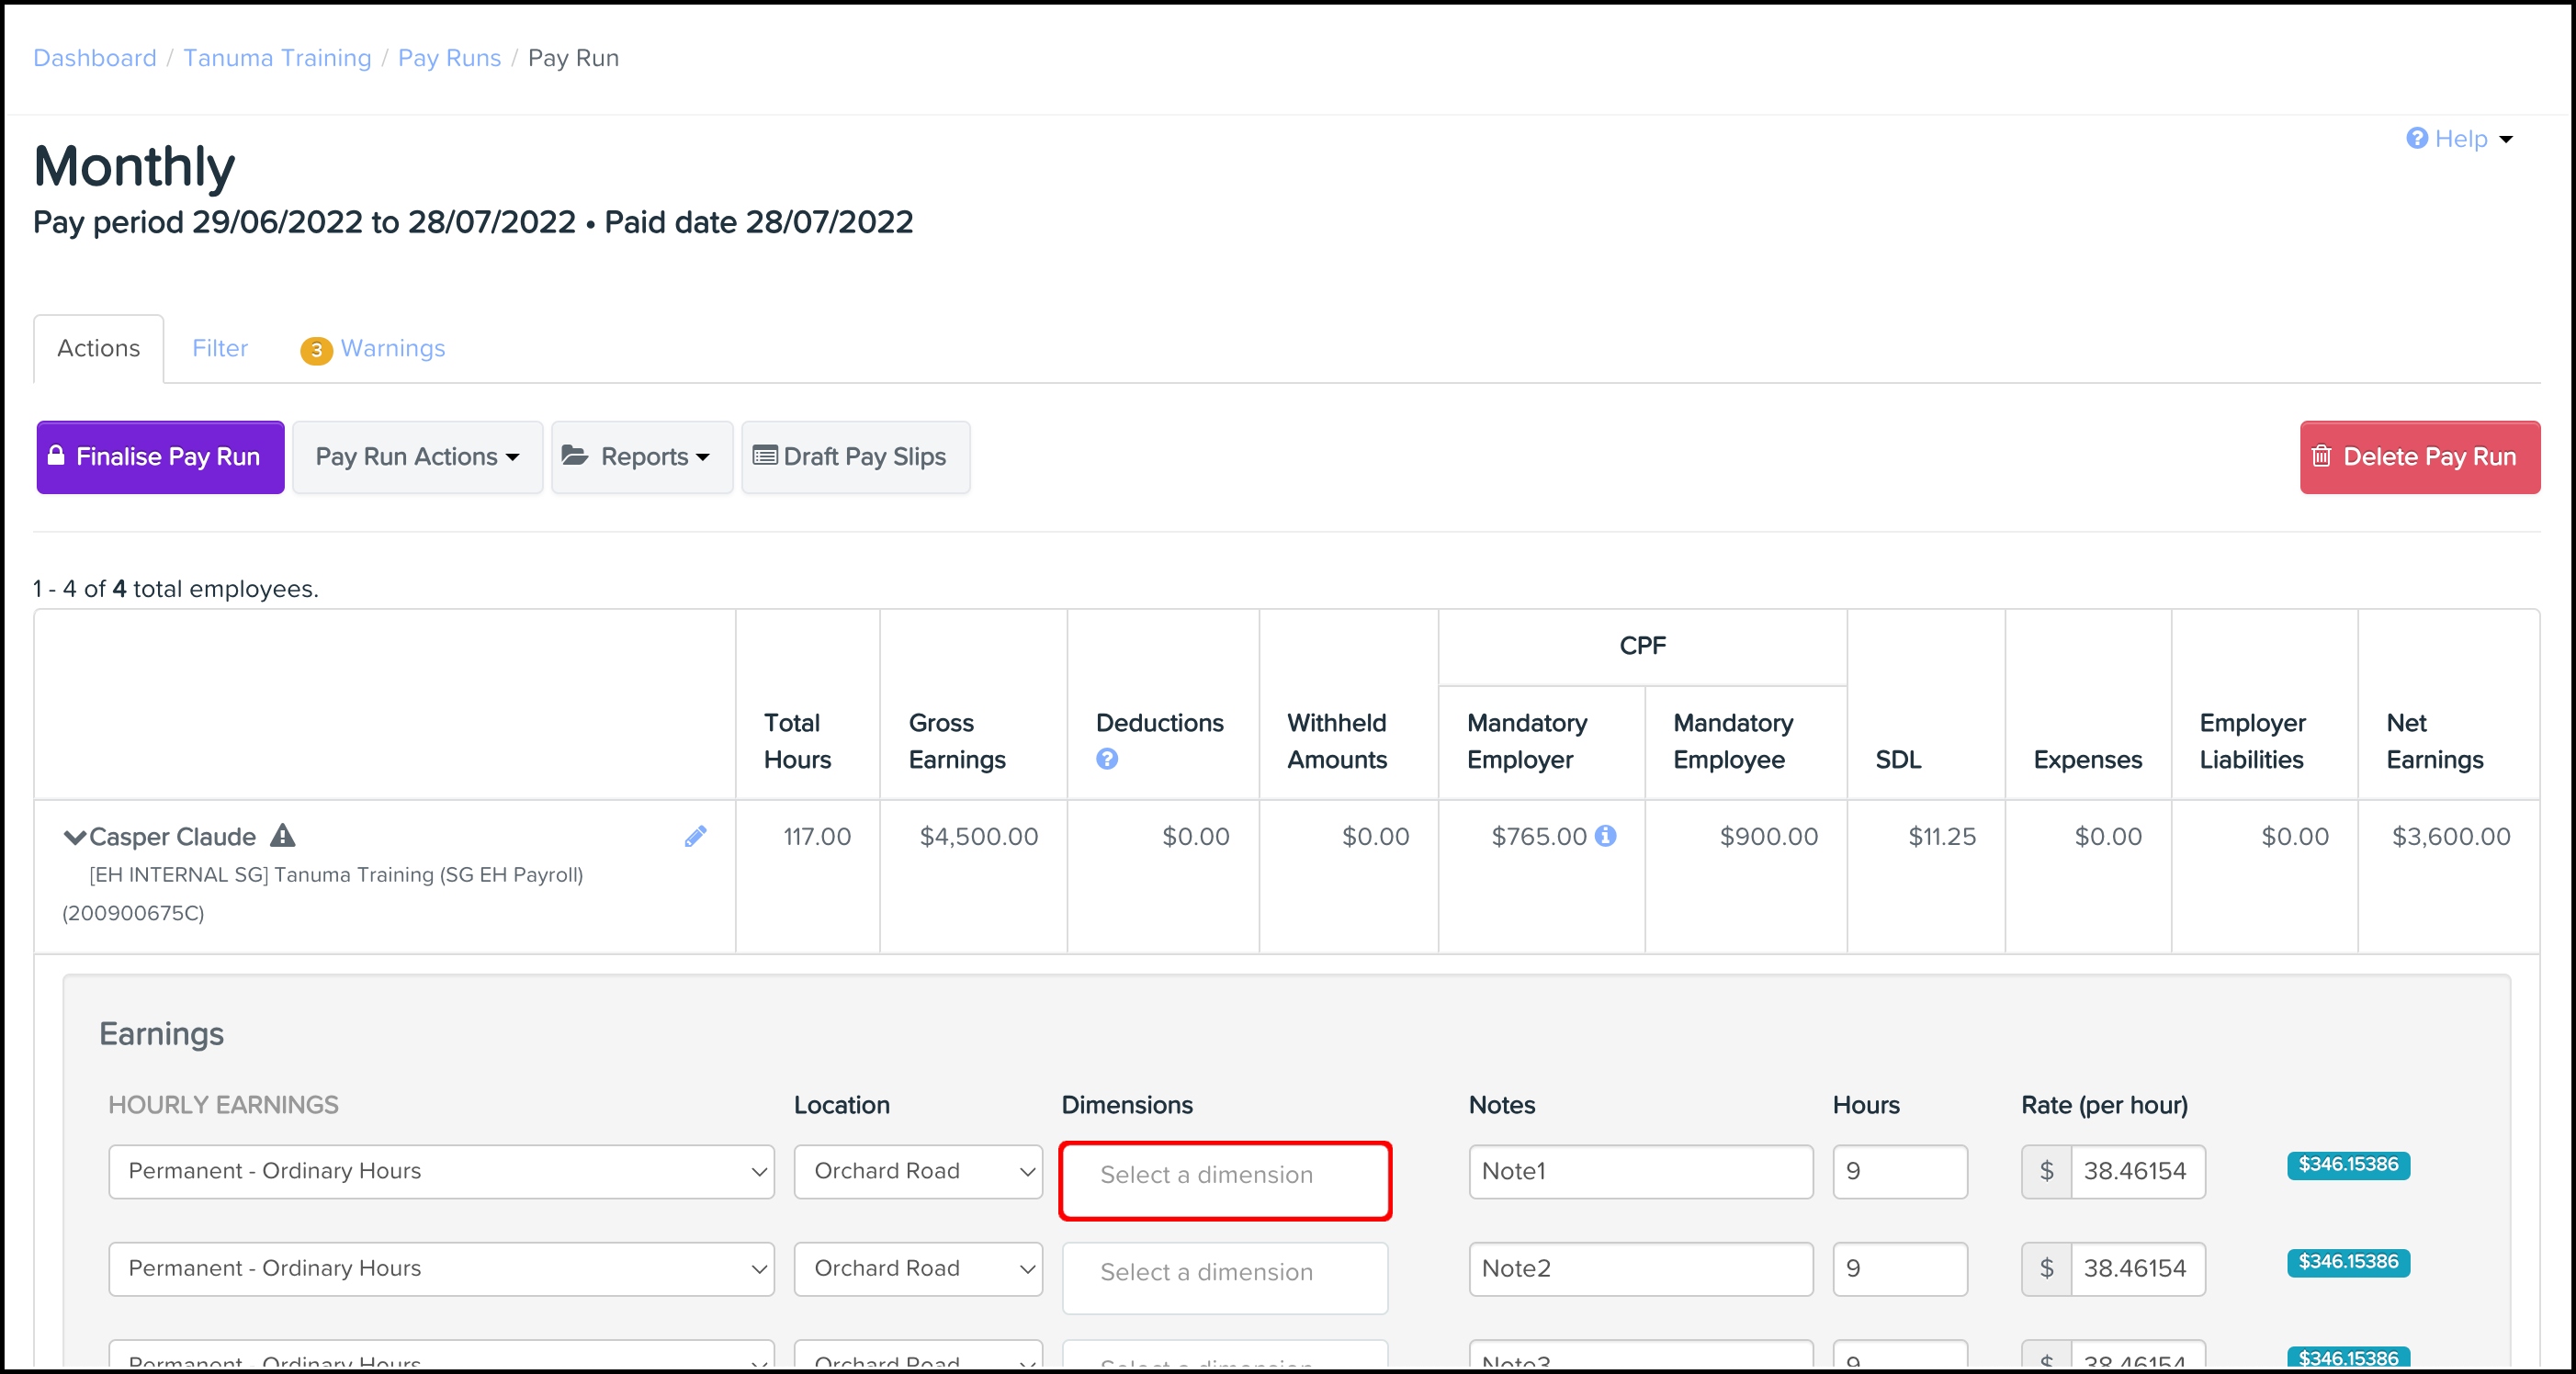Open Location dropdown in the Note2 row
The width and height of the screenshot is (2576, 1374).
918,1268
